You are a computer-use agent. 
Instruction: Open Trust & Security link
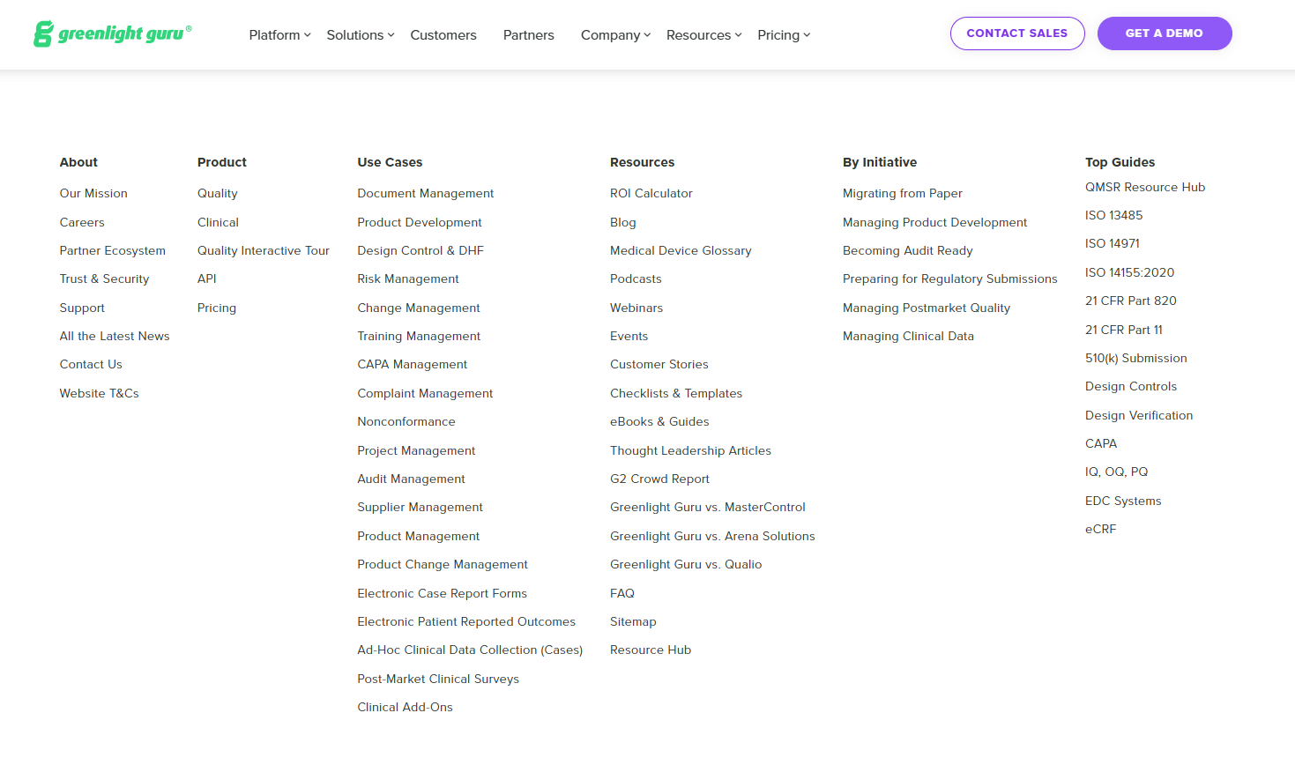[104, 279]
